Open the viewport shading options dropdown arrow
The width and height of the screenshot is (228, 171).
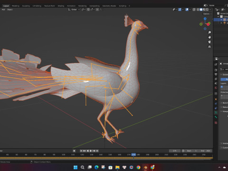point(210,9)
